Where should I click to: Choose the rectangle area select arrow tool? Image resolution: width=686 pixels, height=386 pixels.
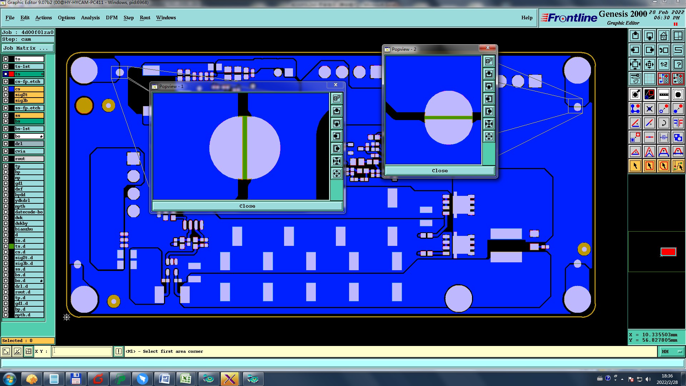pos(649,166)
